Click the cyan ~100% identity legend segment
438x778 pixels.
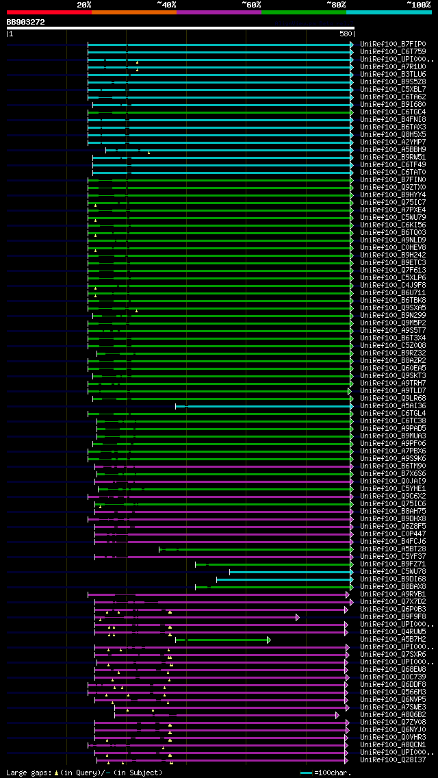coord(389,12)
